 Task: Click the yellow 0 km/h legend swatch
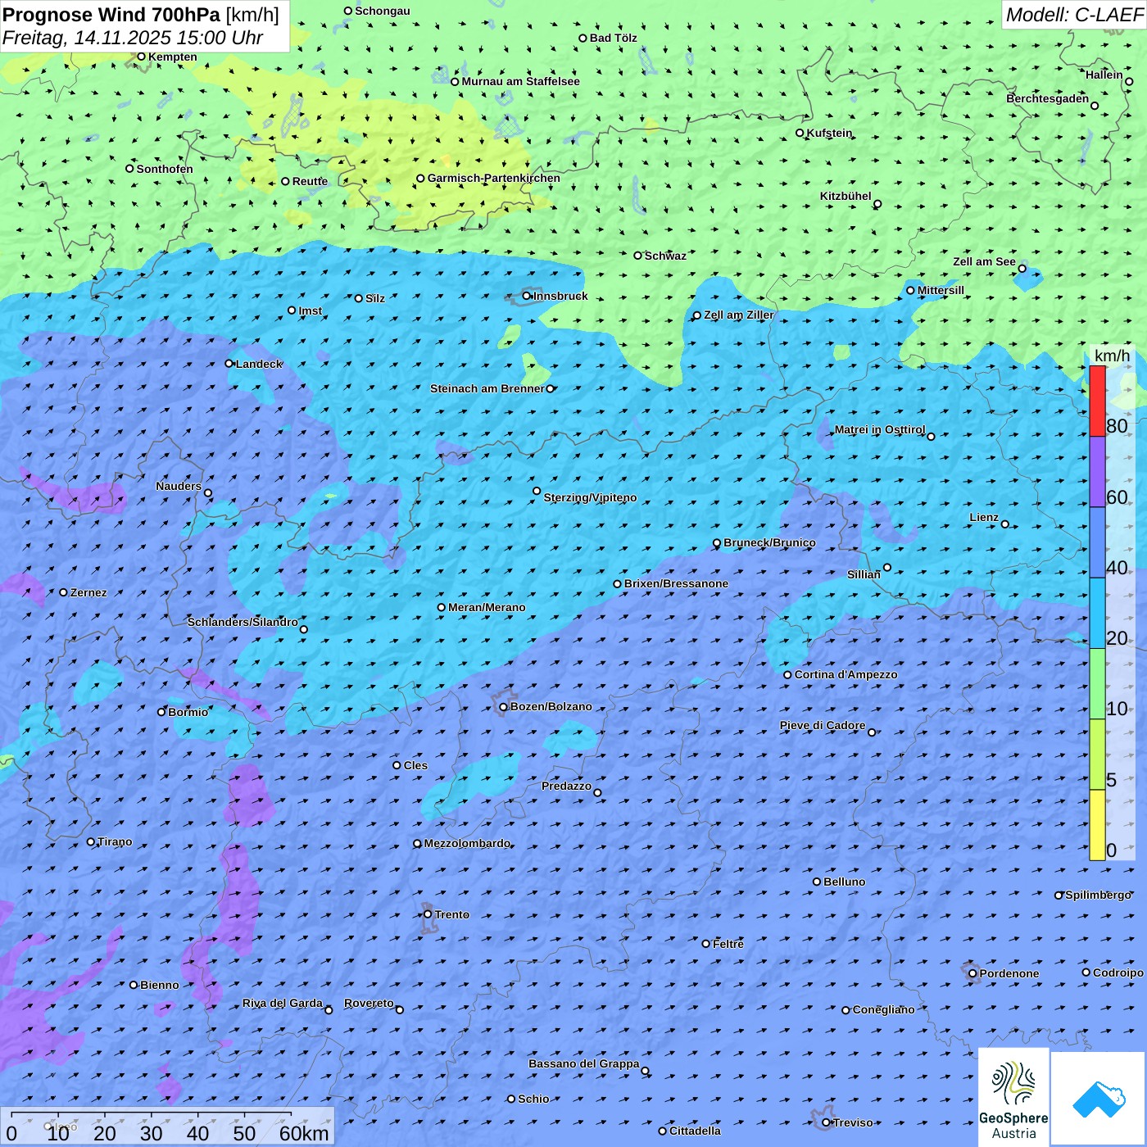pos(1097,825)
